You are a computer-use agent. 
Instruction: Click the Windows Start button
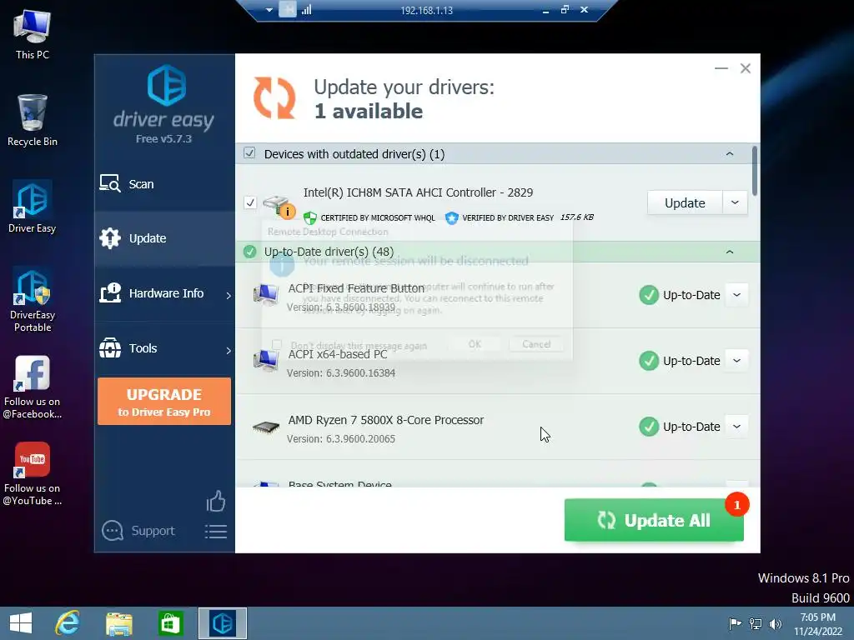coord(21,623)
